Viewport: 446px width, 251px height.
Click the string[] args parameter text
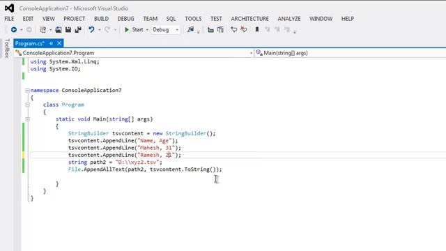(x=130, y=119)
